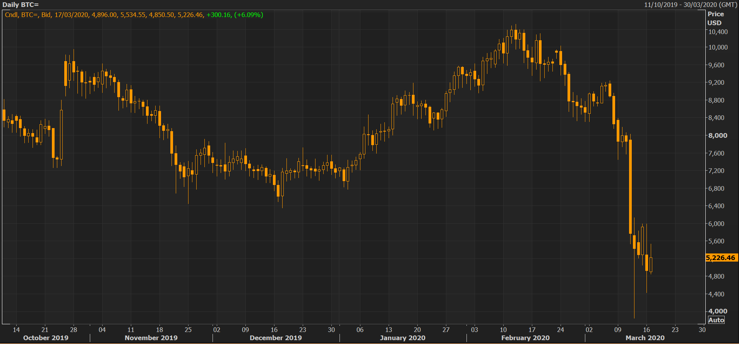This screenshot has height=344, width=739.
Task: Click the 'February 2020' month label
Action: click(525, 338)
